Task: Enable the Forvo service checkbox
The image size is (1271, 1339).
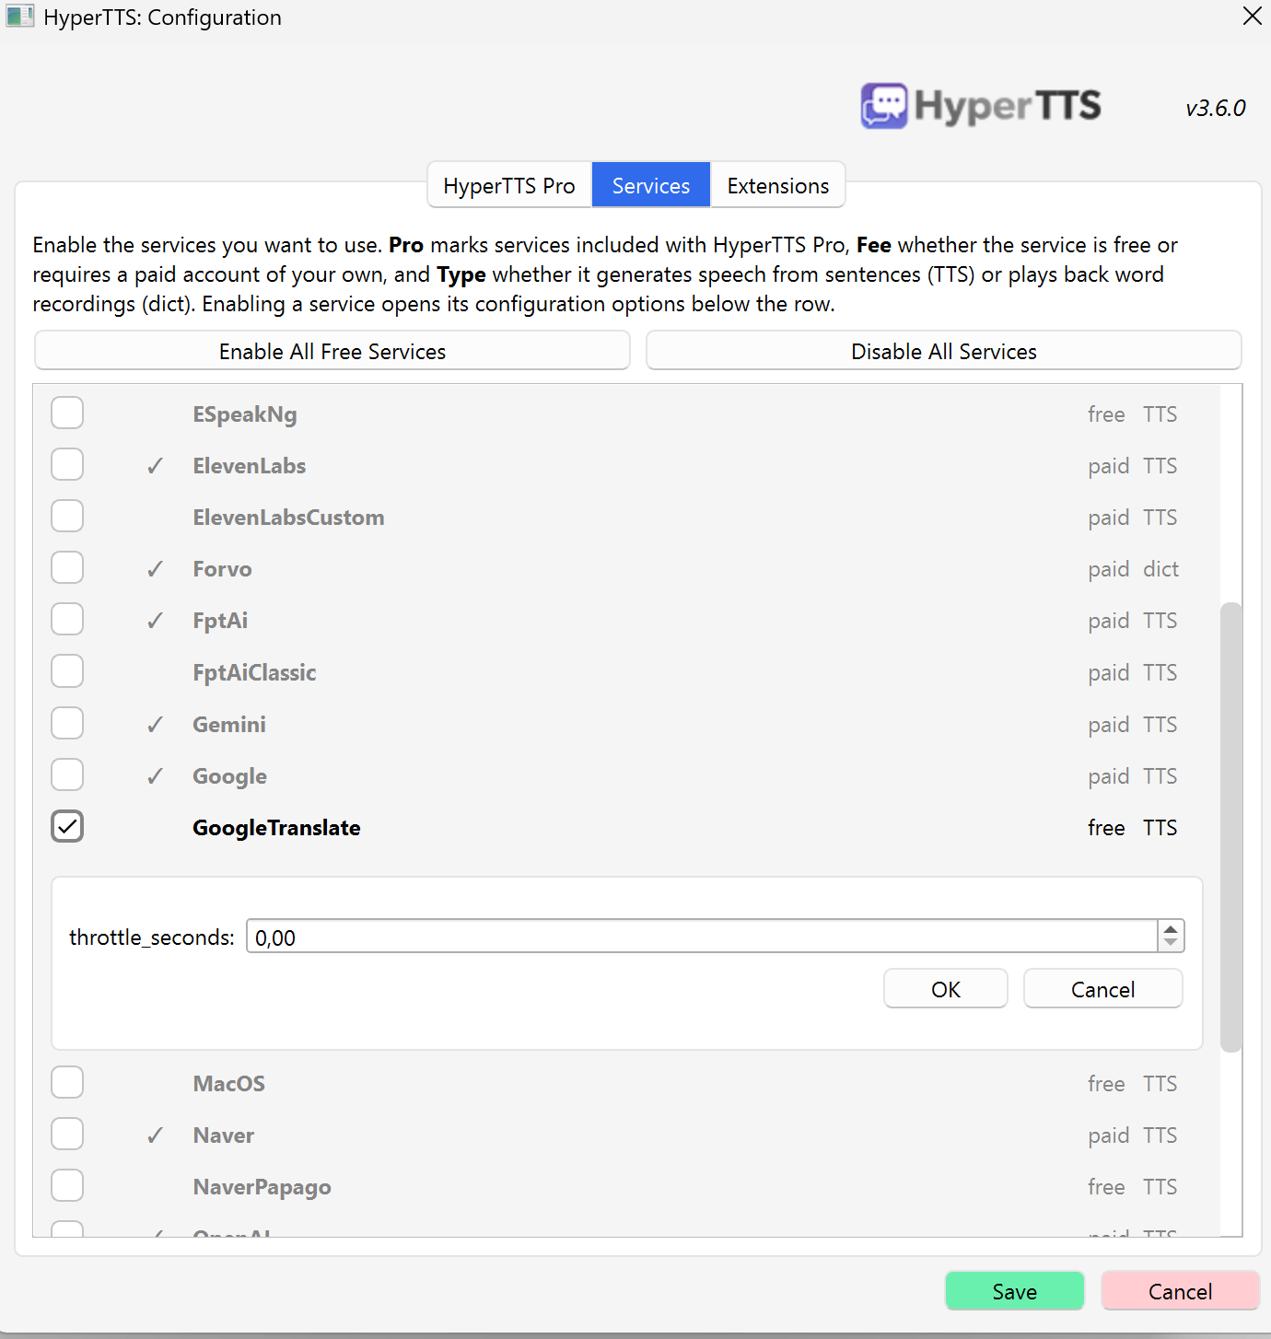Action: pyautogui.click(x=67, y=567)
